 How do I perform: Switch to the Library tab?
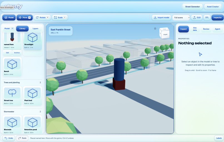[22, 29]
